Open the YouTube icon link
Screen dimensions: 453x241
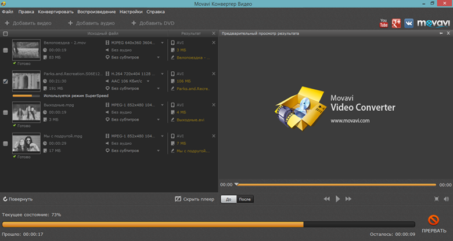pyautogui.click(x=384, y=23)
